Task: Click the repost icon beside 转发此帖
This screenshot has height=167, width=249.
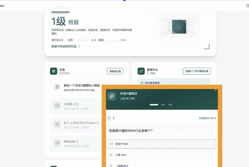Action: (x=57, y=143)
